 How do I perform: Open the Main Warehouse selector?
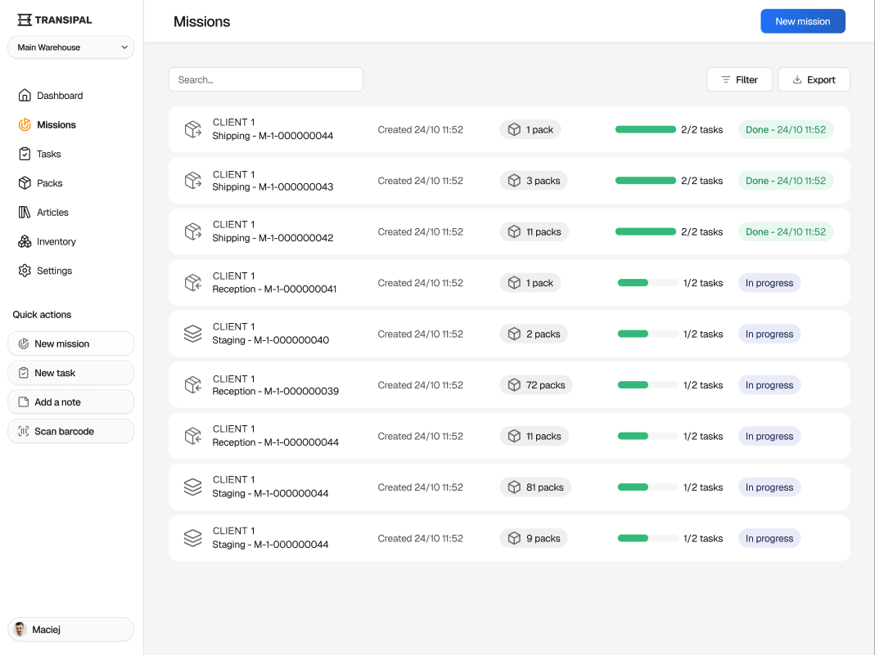click(x=70, y=47)
